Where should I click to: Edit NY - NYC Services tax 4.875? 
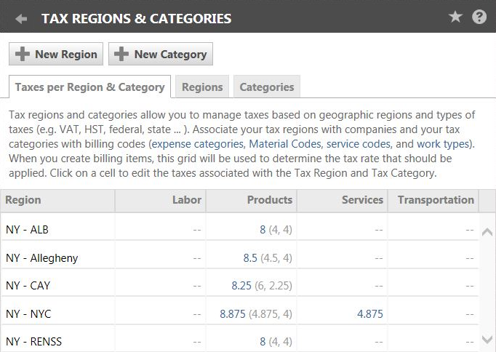click(369, 314)
